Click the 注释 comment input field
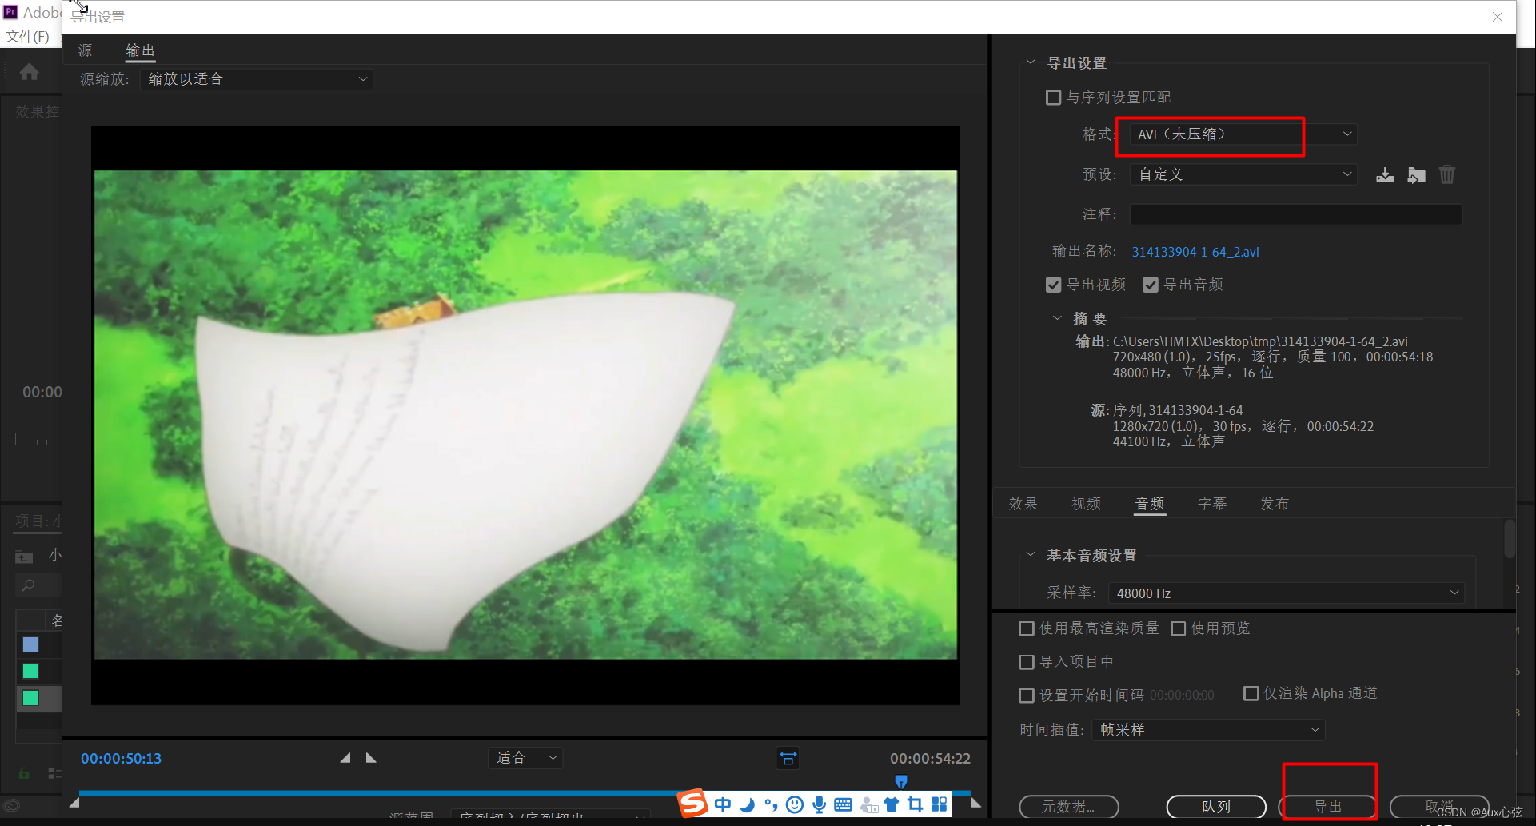Image resolution: width=1536 pixels, height=826 pixels. [x=1295, y=214]
